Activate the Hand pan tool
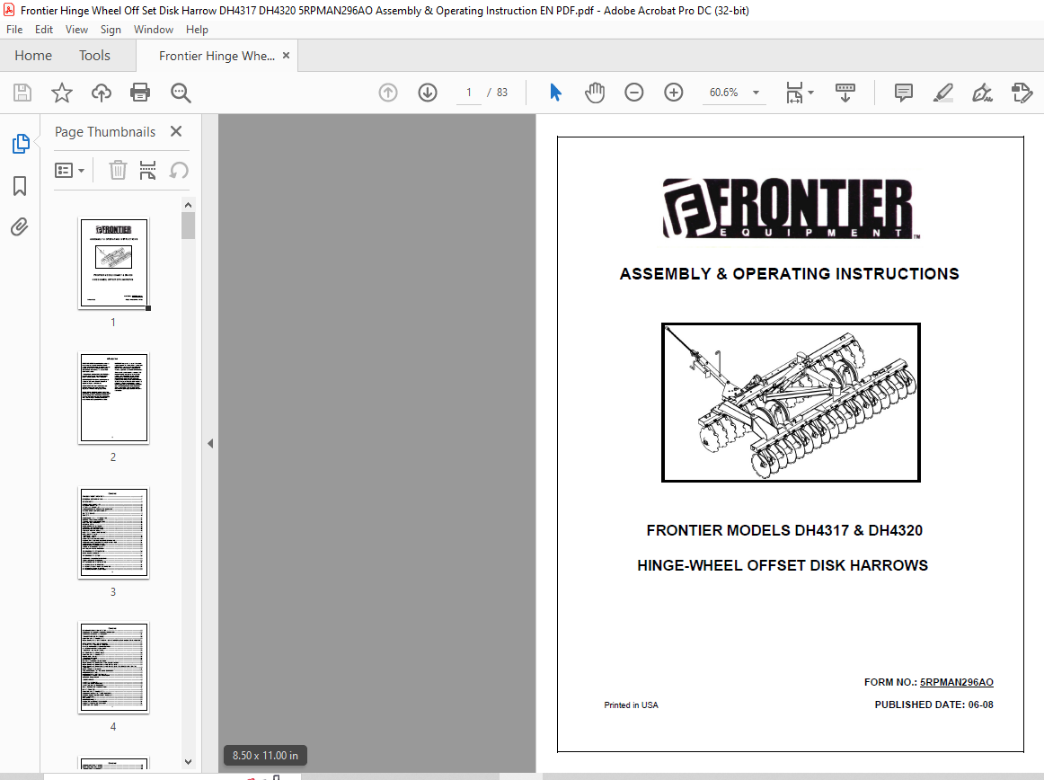The image size is (1044, 780). coord(595,93)
